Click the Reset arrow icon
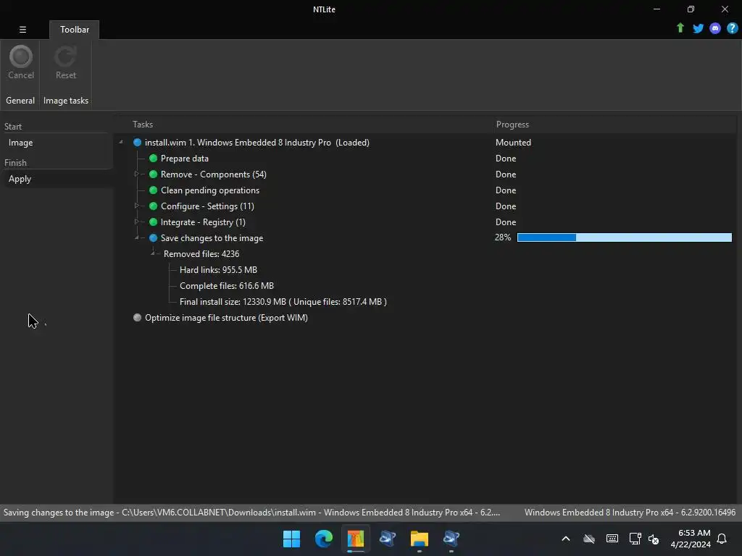The width and height of the screenshot is (742, 556). click(65, 56)
